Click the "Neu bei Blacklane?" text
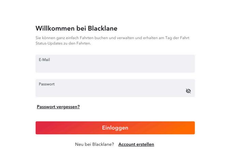Viewport: 240px width, 156px height. [94, 144]
